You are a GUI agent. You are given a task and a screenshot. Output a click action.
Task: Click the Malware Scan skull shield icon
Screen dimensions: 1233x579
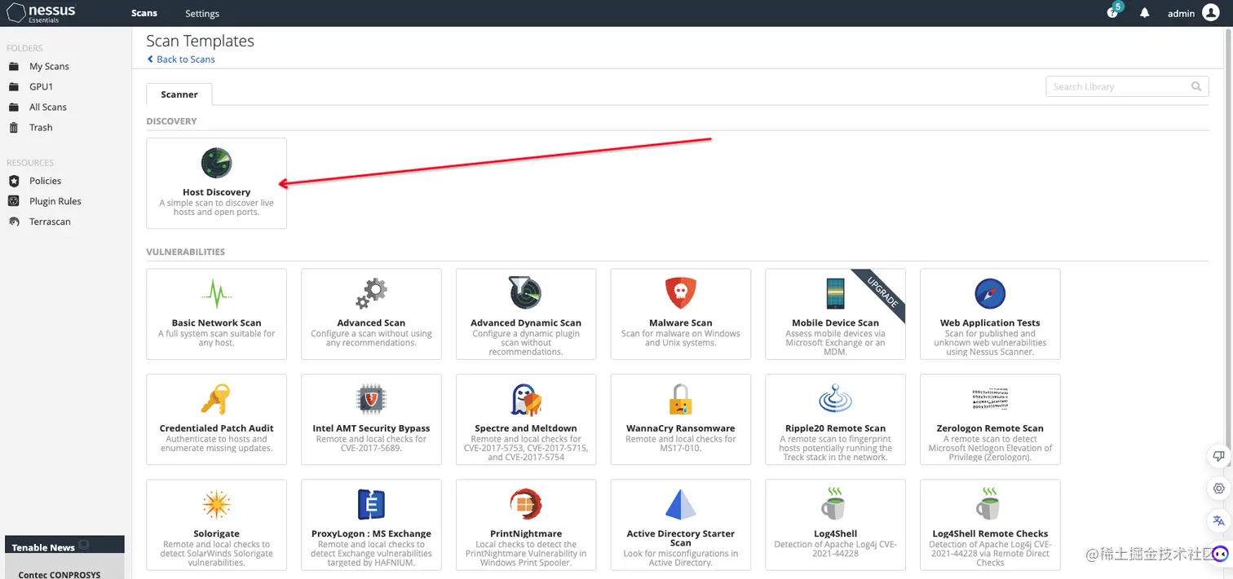[x=681, y=293]
